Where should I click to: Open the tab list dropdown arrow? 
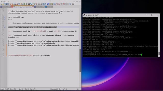77,2
